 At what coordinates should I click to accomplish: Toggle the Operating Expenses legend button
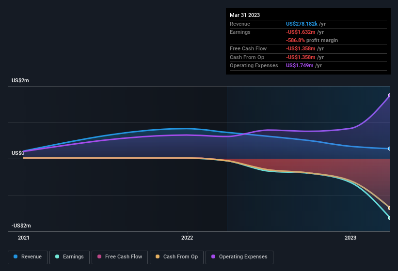pos(239,257)
